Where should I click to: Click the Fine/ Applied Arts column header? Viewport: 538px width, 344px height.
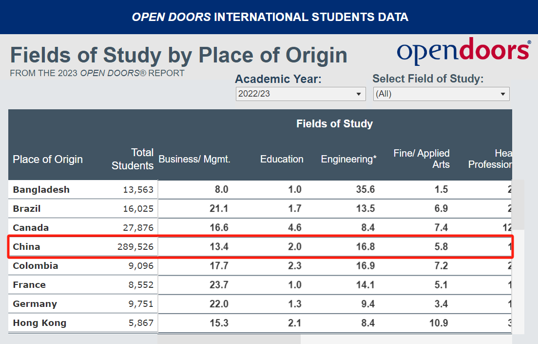422,159
